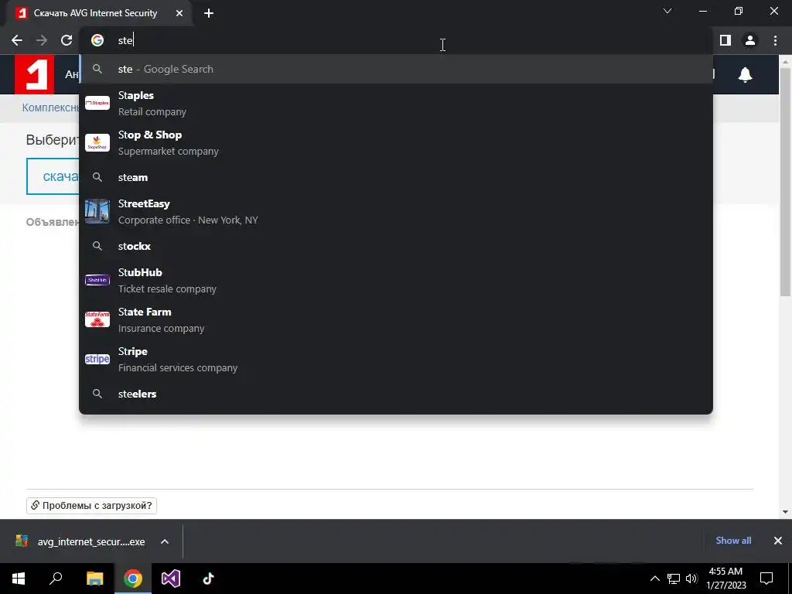Viewport: 792px width, 594px height.
Task: Open File Explorer from taskbar
Action: click(94, 579)
